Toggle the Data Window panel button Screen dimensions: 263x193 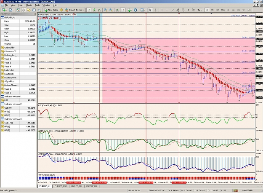pos(23,10)
